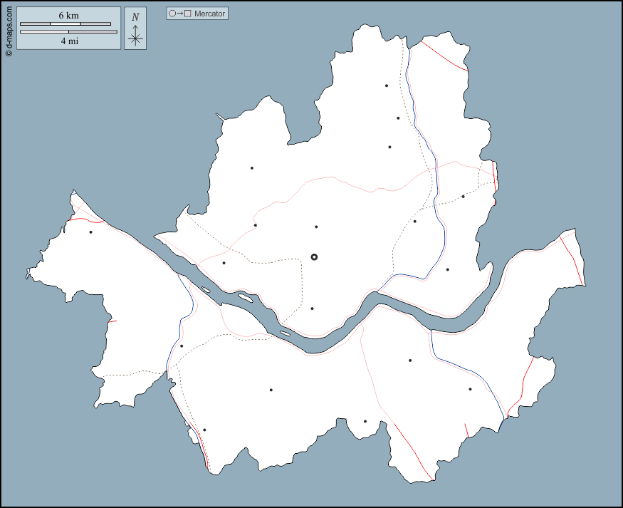The image size is (623, 508).
Task: Click the isolated dot in the northwest district
Action: 251,168
